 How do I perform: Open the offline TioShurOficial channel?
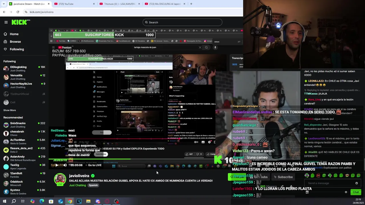pyautogui.click(x=24, y=94)
